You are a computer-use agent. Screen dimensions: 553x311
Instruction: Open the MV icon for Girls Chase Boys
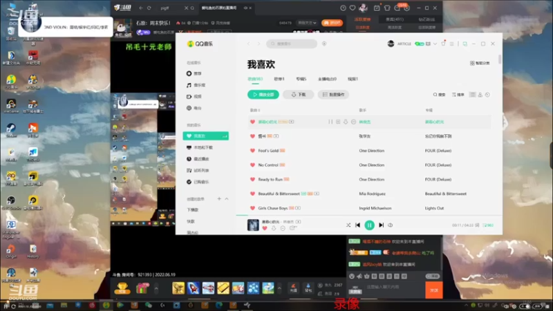[298, 208]
